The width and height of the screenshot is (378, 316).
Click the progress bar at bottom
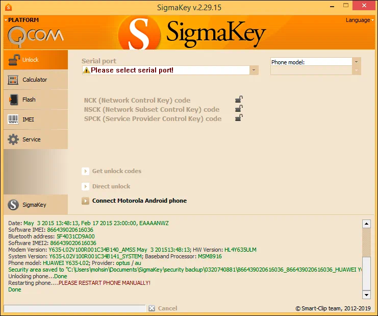click(74, 308)
